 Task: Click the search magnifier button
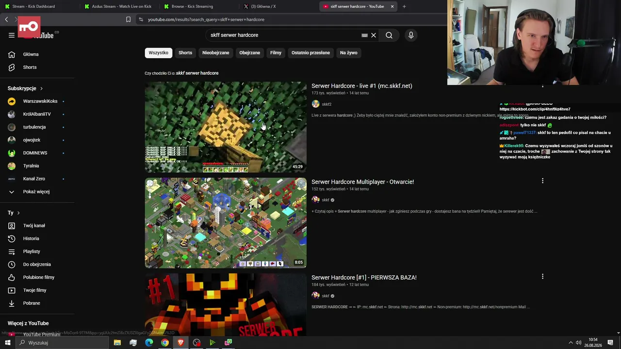click(389, 35)
